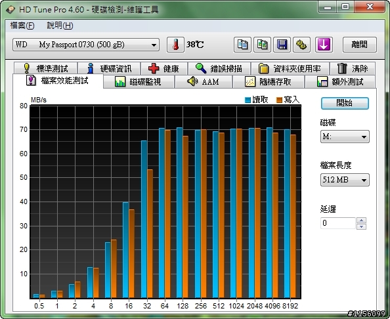Viewport: 390px width, 319px height.
Task: Switch to the 隨機存取 random access tab
Action: [x=269, y=82]
